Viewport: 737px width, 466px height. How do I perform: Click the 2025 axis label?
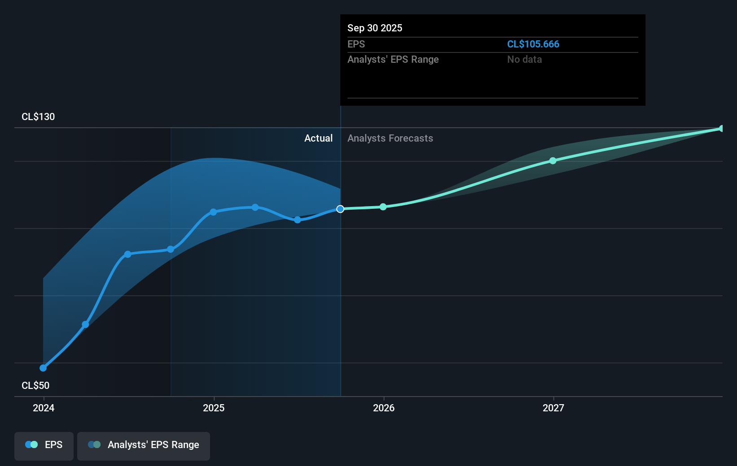pos(214,408)
